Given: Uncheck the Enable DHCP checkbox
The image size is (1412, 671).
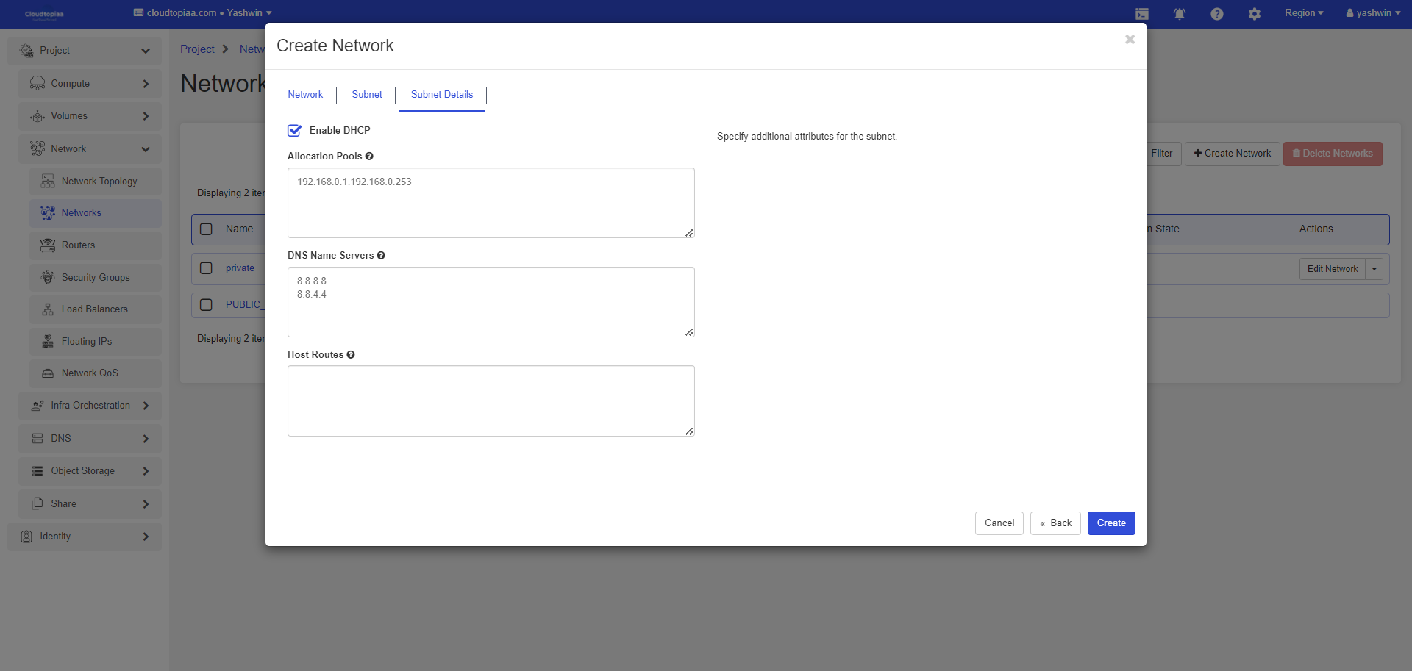Looking at the screenshot, I should click(295, 131).
